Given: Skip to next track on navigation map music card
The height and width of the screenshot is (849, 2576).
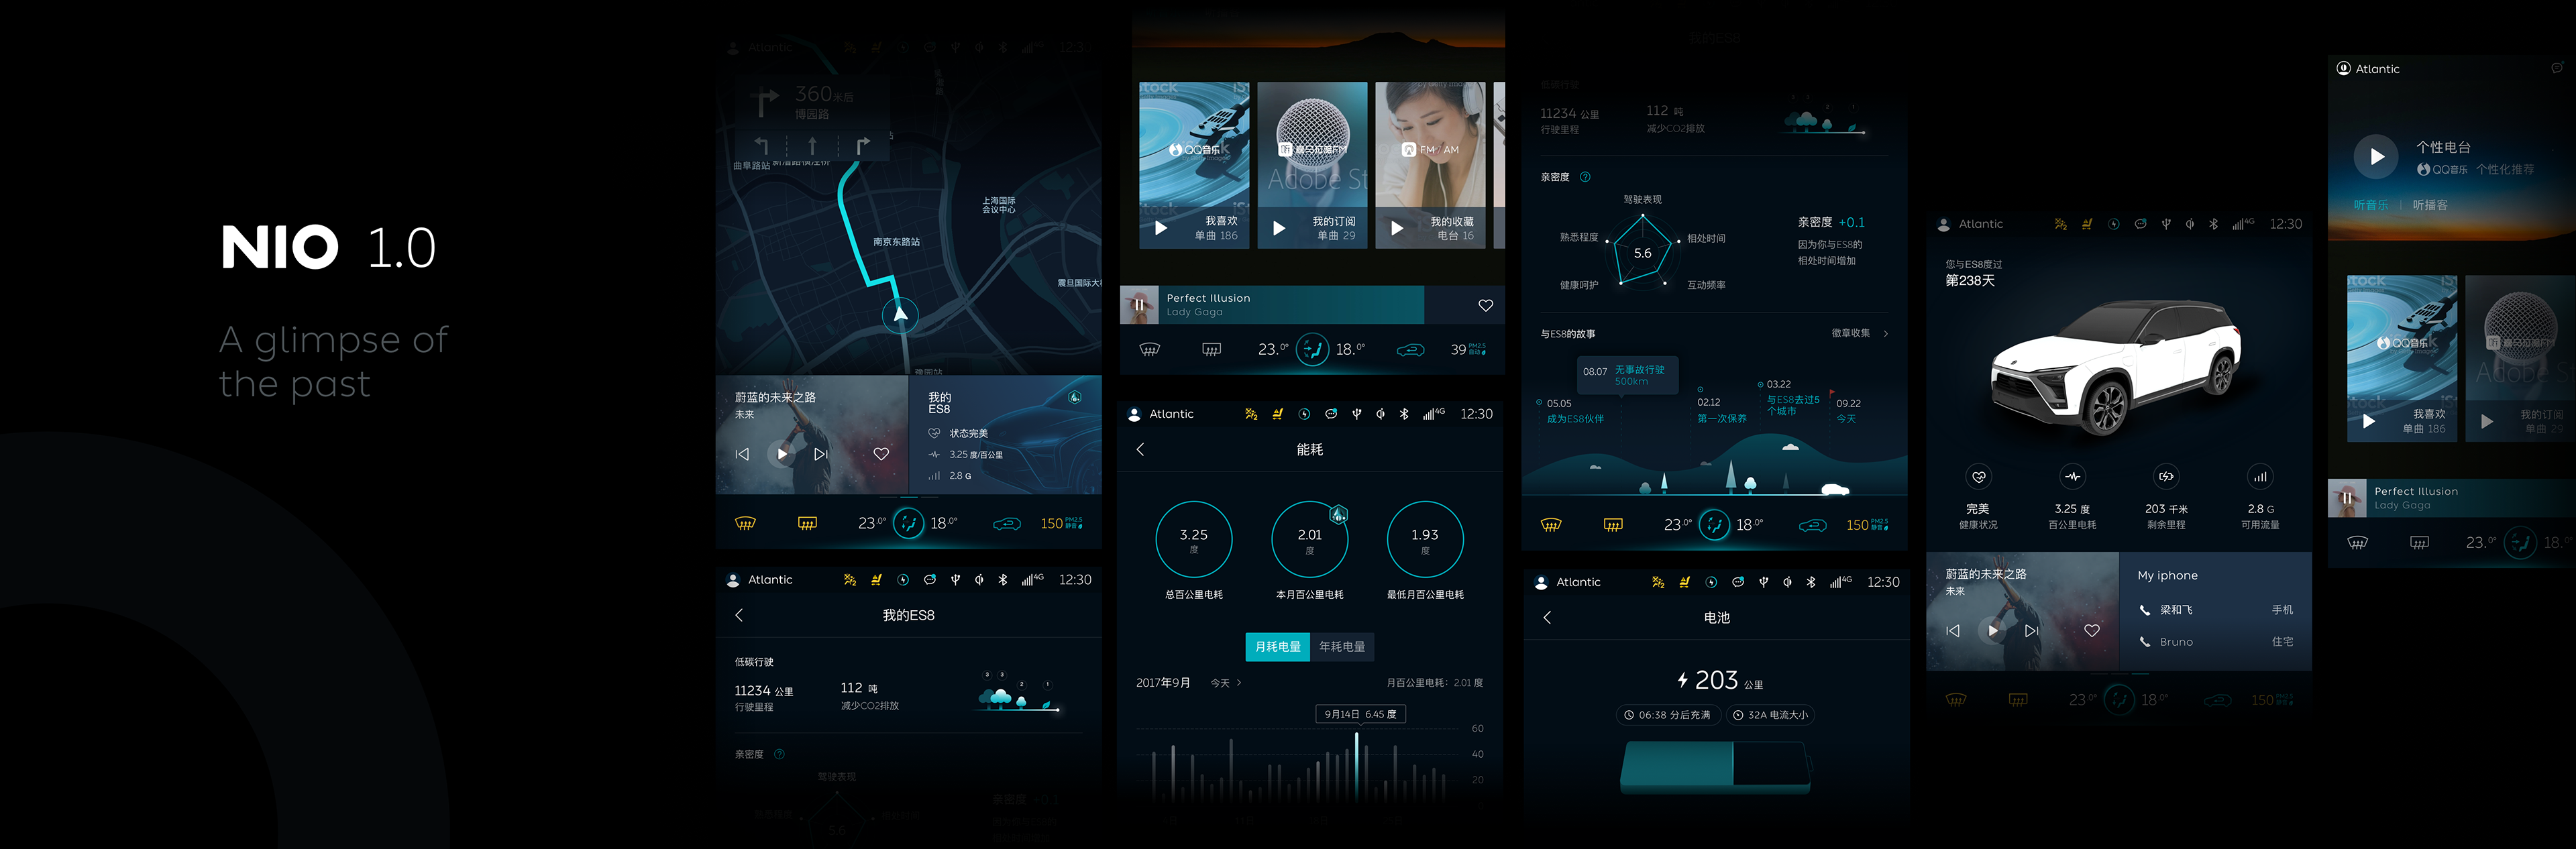Looking at the screenshot, I should (821, 454).
